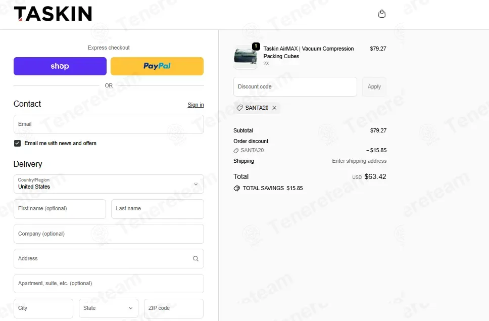Pay with PayPal express checkout
Image resolution: width=489 pixels, height=321 pixels.
click(157, 66)
